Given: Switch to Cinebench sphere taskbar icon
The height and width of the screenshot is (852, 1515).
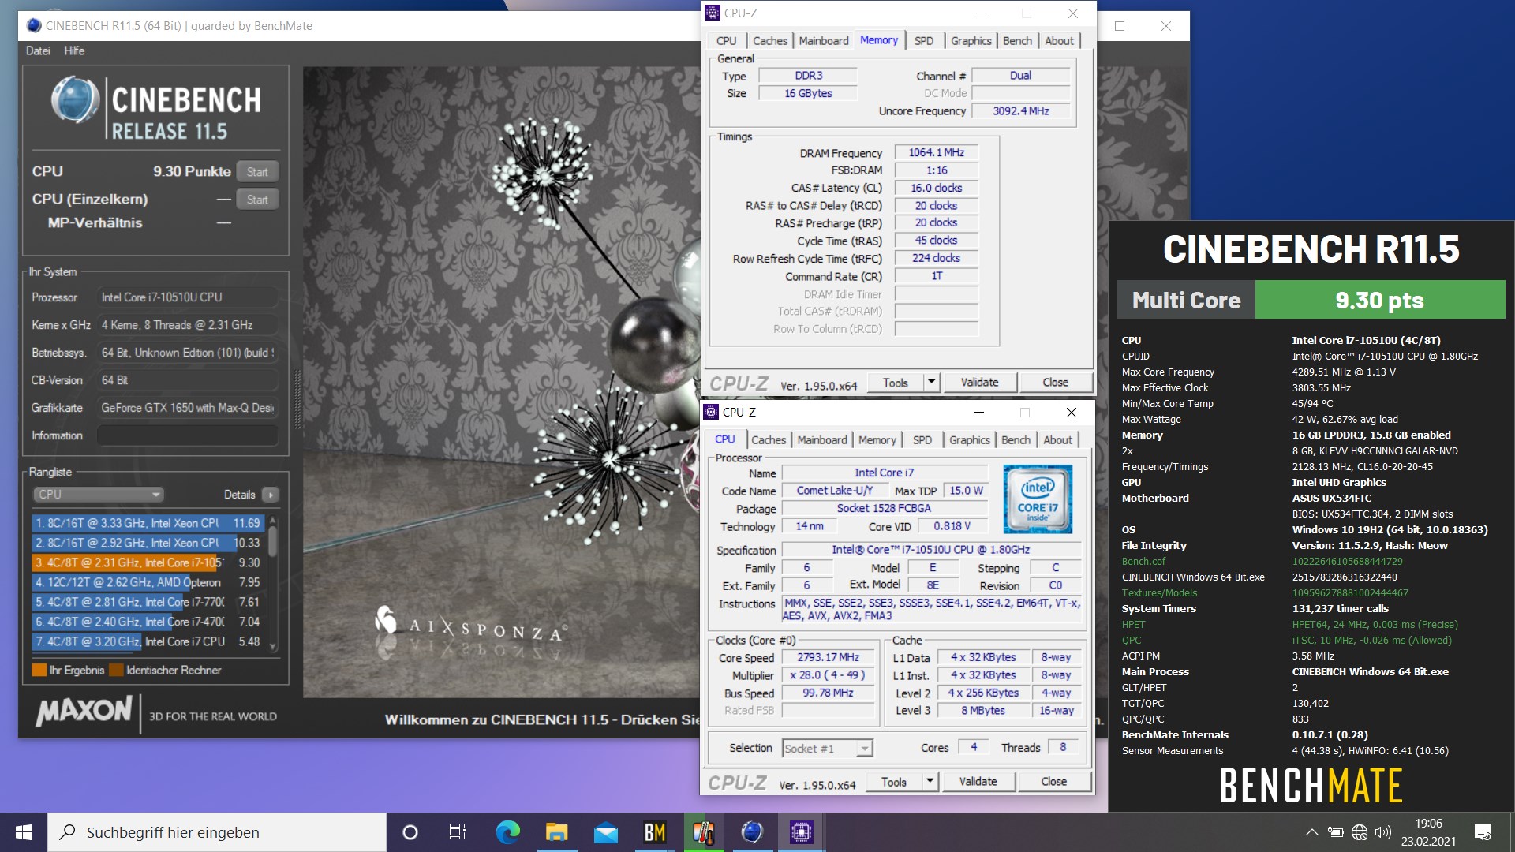Looking at the screenshot, I should 752,832.
